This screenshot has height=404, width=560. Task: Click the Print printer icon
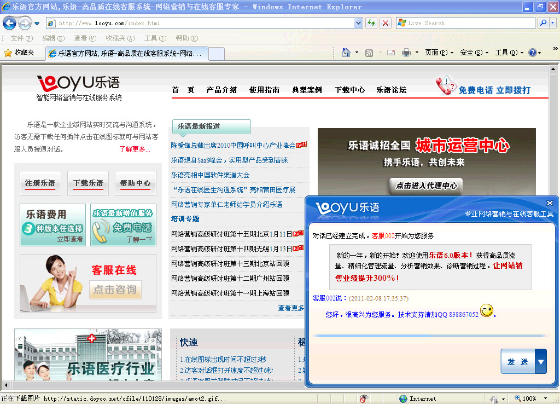click(406, 53)
